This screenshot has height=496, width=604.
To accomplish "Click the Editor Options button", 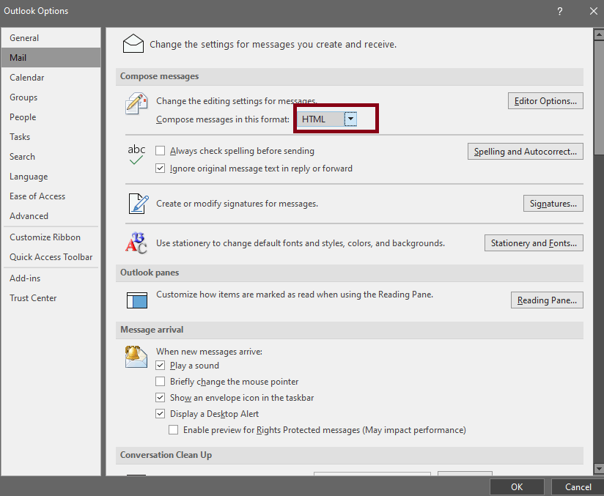I will (545, 101).
